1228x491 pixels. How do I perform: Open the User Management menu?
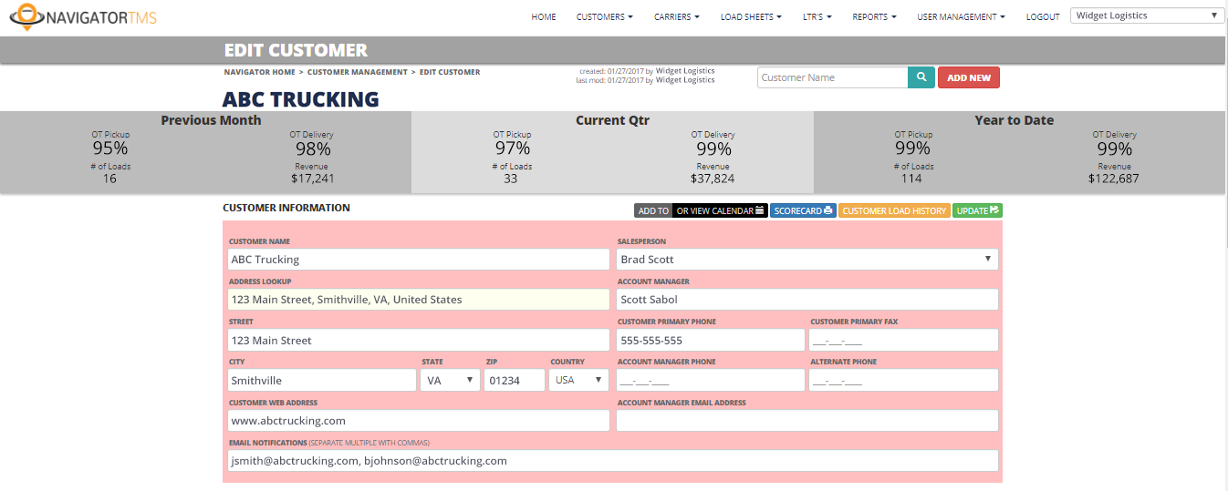coord(961,16)
